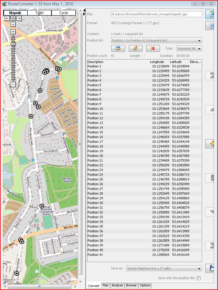The width and height of the screenshot is (218, 290).
Task: Enable 'Save only this position list' checkbox
Action: (199, 278)
